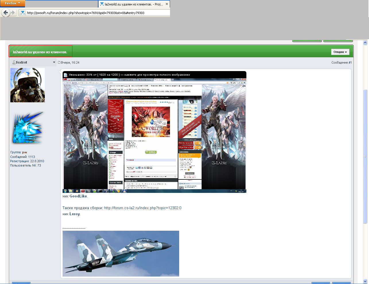The image size is (369, 284).
Task: Open the Опции dropdown menu
Action: (x=340, y=52)
